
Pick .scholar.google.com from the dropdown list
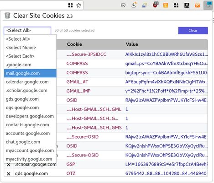[x=30, y=91]
